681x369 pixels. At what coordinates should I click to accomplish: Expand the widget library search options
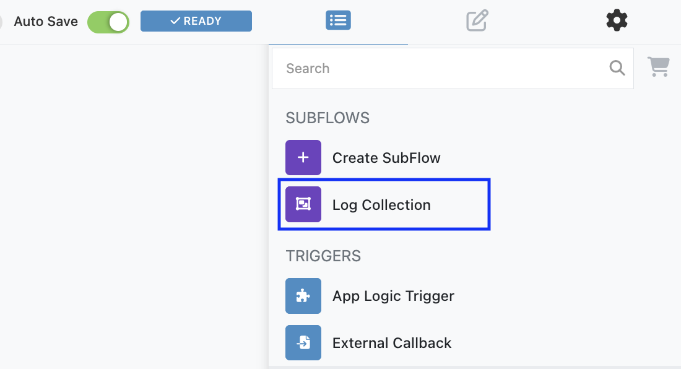coord(453,68)
